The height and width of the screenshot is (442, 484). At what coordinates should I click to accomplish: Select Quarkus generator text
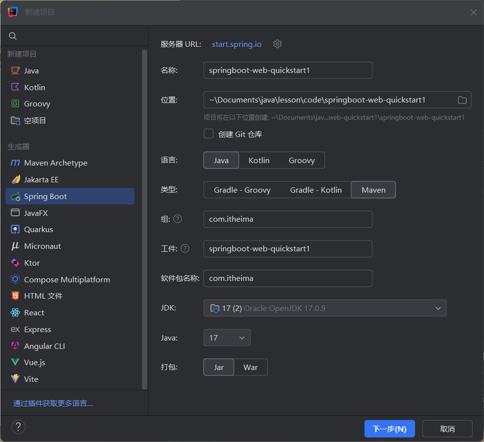pos(38,229)
